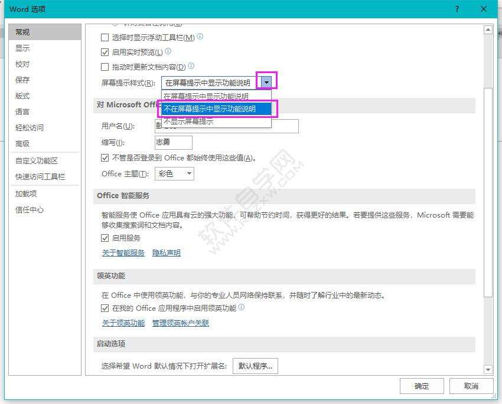This screenshot has width=502, height=404.
Task: Open the 语言 category
Action: point(45,112)
